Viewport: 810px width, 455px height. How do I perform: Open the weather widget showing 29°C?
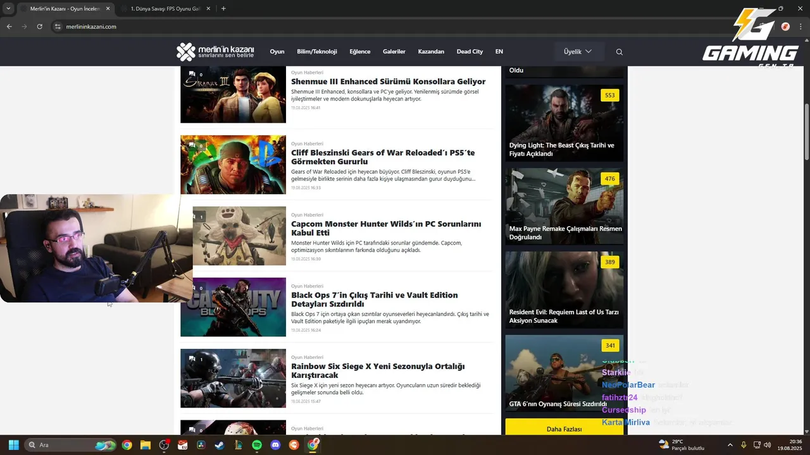[x=682, y=445]
